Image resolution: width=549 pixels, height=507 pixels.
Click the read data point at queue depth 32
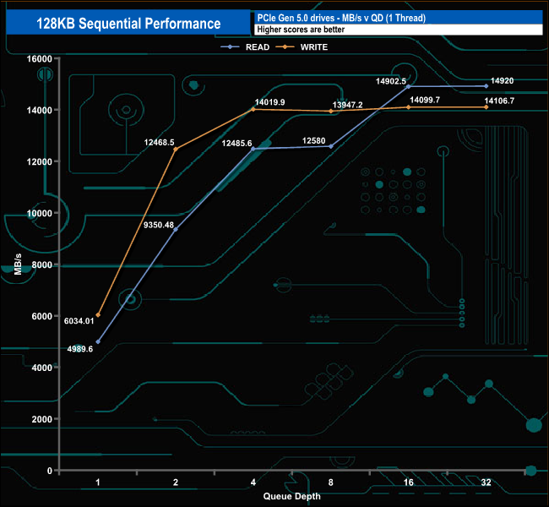coord(486,86)
